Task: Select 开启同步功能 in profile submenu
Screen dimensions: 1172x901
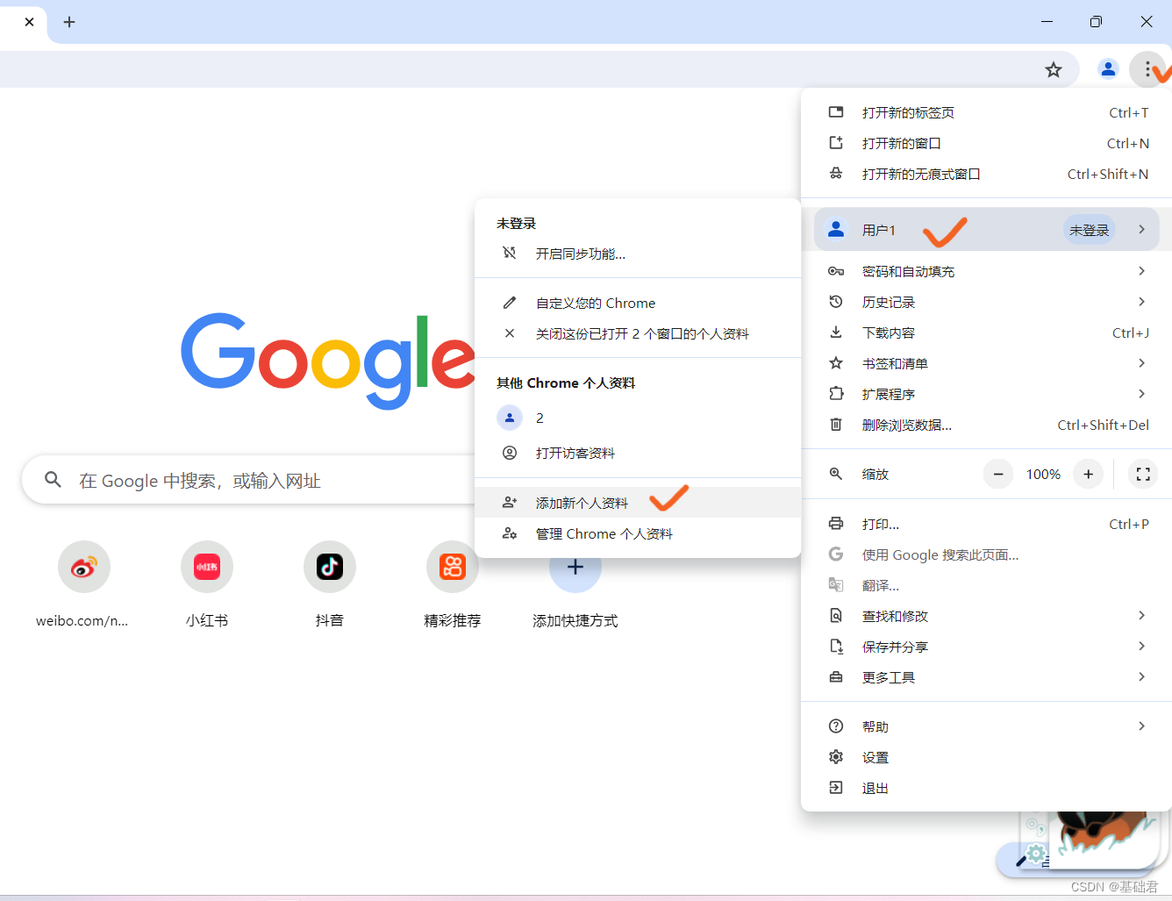Action: [638, 254]
